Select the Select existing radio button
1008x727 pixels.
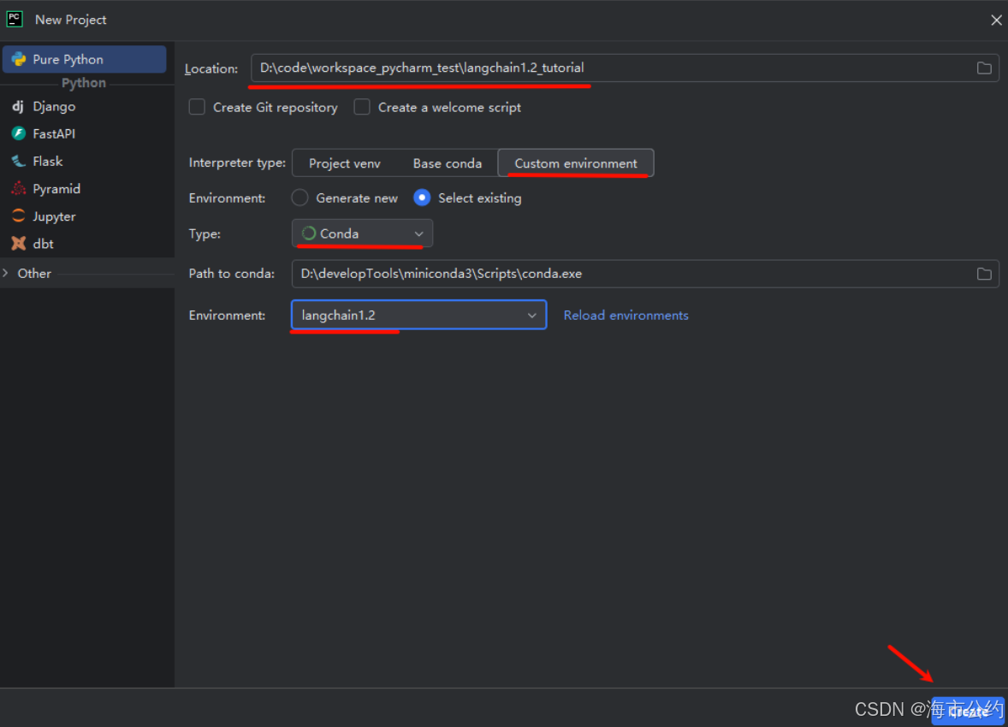pos(422,198)
